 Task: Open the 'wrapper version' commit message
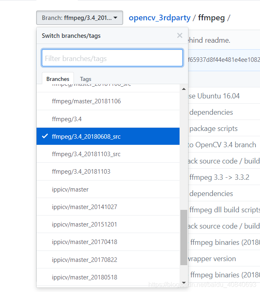click(x=212, y=259)
